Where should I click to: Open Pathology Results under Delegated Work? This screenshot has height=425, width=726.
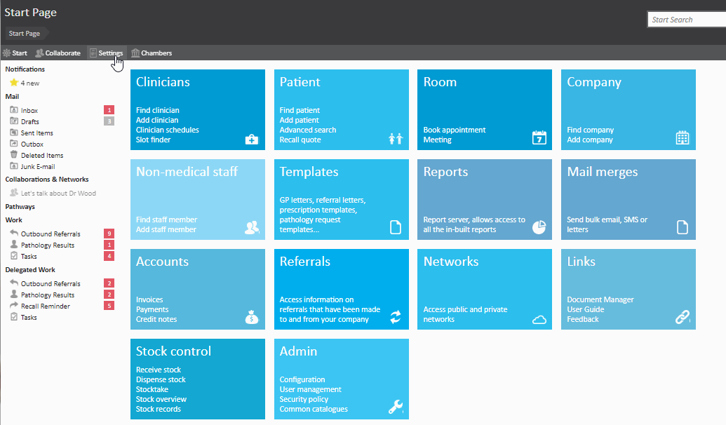coord(47,295)
